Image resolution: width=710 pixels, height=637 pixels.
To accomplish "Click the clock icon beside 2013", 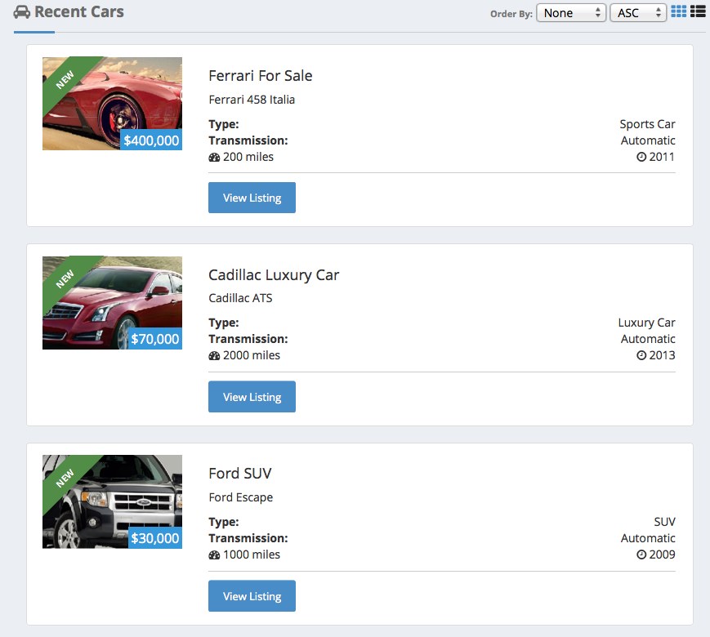I will coord(641,355).
